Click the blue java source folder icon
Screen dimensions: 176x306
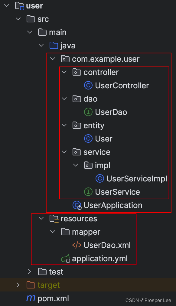pos(54,46)
